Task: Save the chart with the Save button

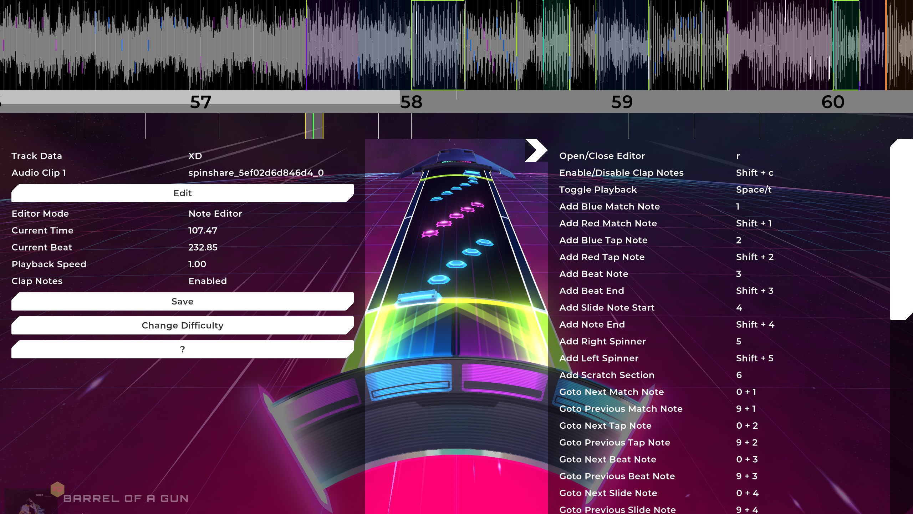Action: [182, 302]
